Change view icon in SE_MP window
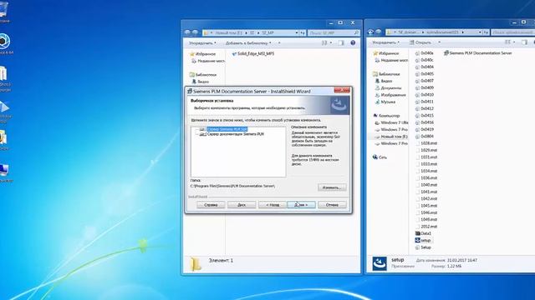 324,42
